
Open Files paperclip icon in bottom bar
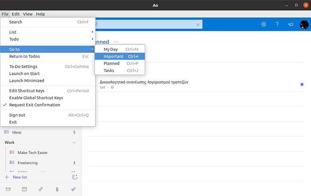pyautogui.click(x=57, y=189)
